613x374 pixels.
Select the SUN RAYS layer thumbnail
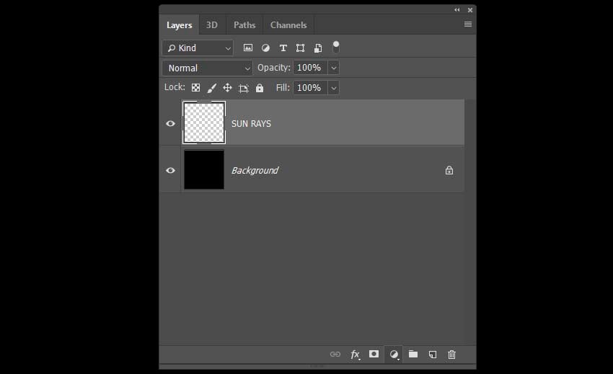(204, 123)
